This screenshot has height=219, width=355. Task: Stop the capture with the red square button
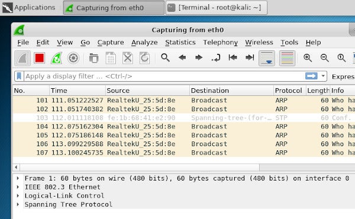tap(40, 58)
